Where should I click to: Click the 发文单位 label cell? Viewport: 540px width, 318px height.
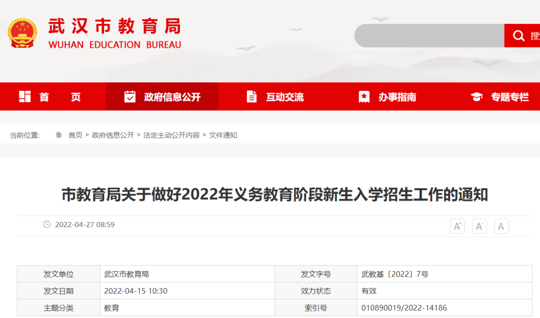pos(58,274)
